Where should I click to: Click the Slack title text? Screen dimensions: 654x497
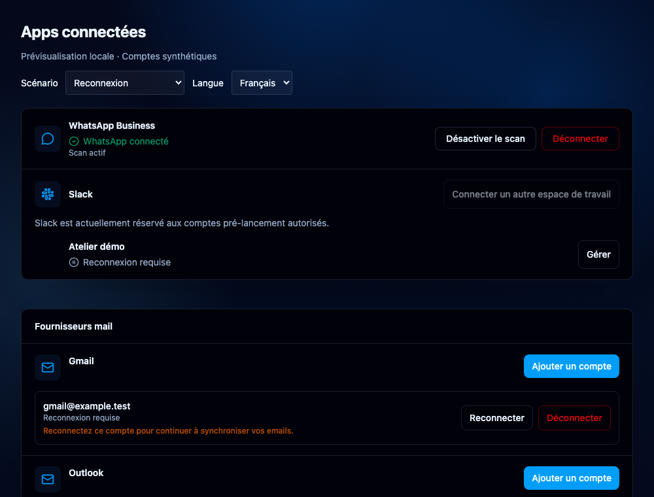(x=80, y=194)
